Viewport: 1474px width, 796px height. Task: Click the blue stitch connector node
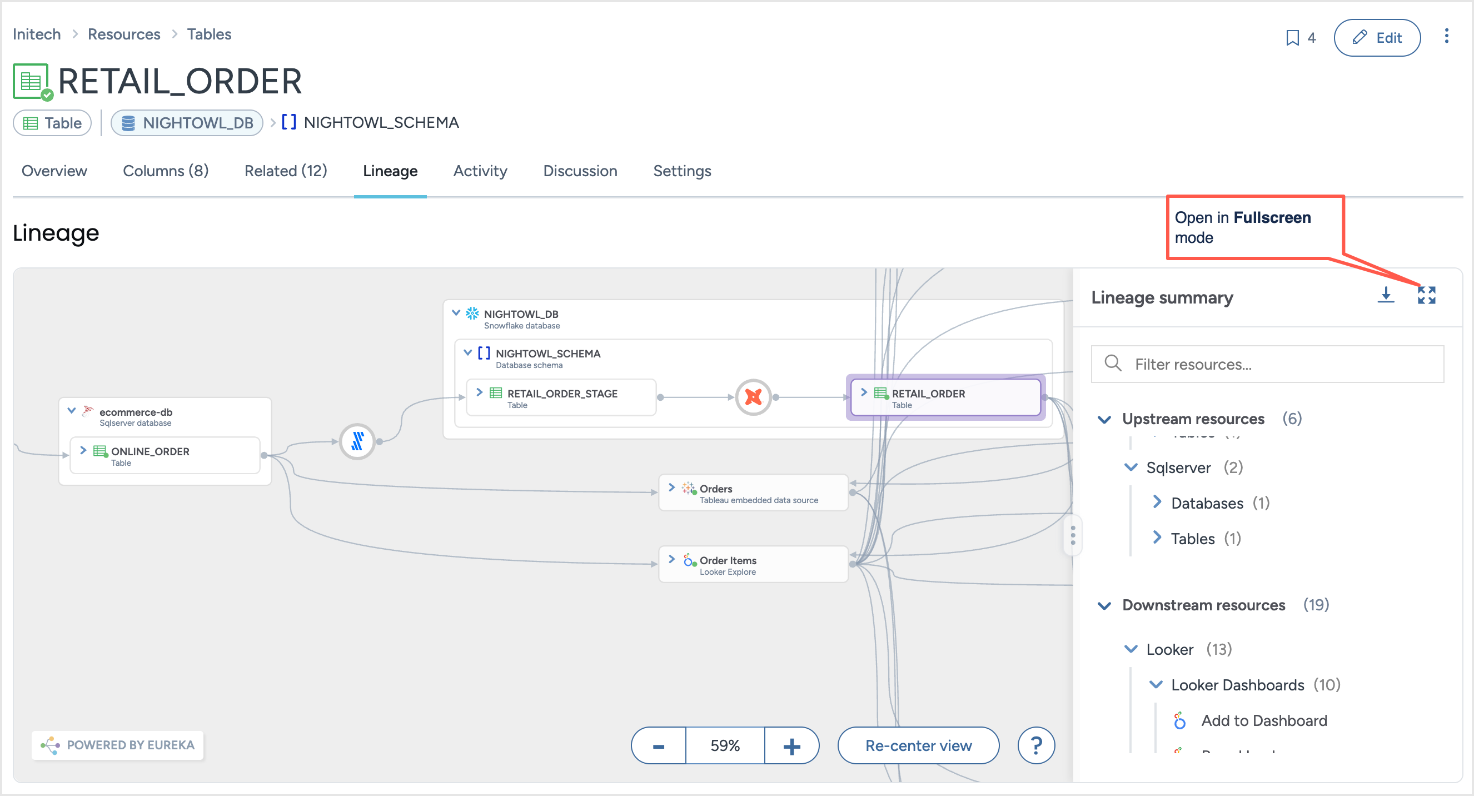pyautogui.click(x=357, y=441)
